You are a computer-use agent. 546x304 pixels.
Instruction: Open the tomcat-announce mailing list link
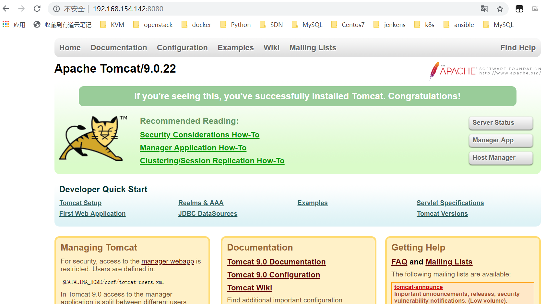418,287
